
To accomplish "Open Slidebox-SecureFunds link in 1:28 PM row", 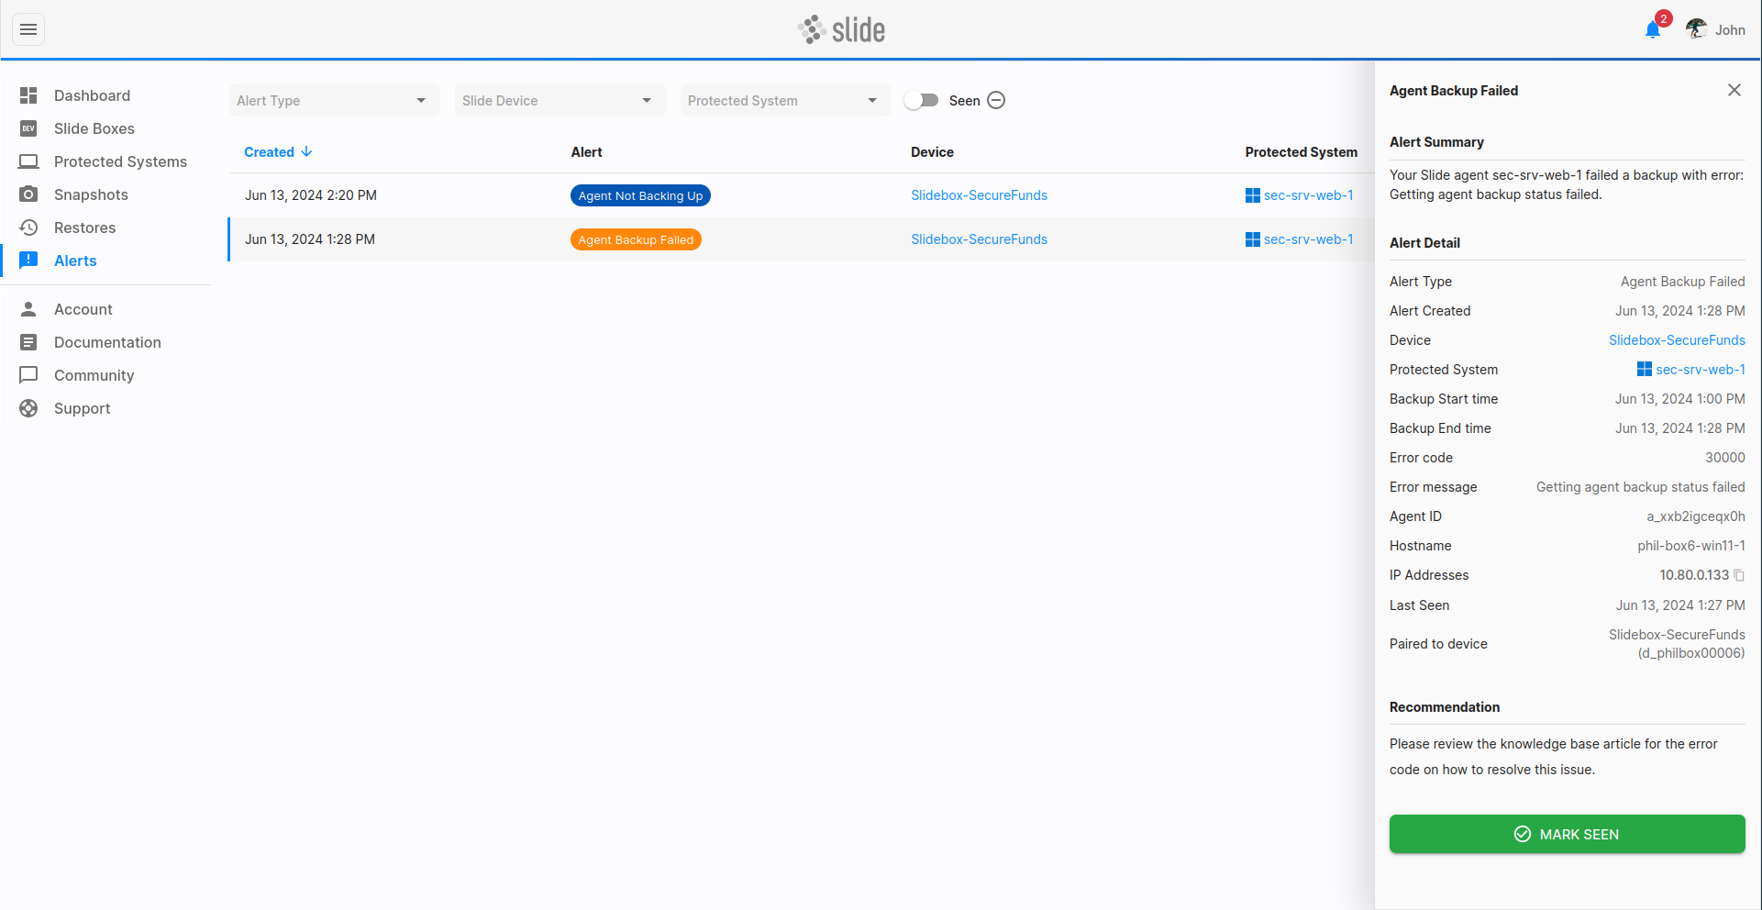I will tap(979, 239).
